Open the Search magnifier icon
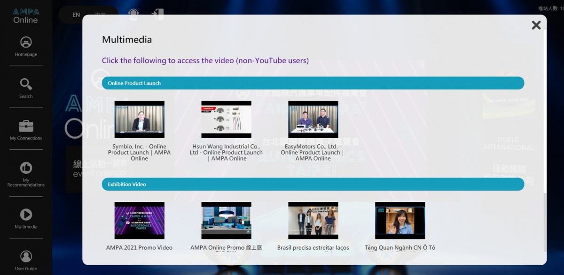Viewport: 564px width, 275px height. pos(26,84)
